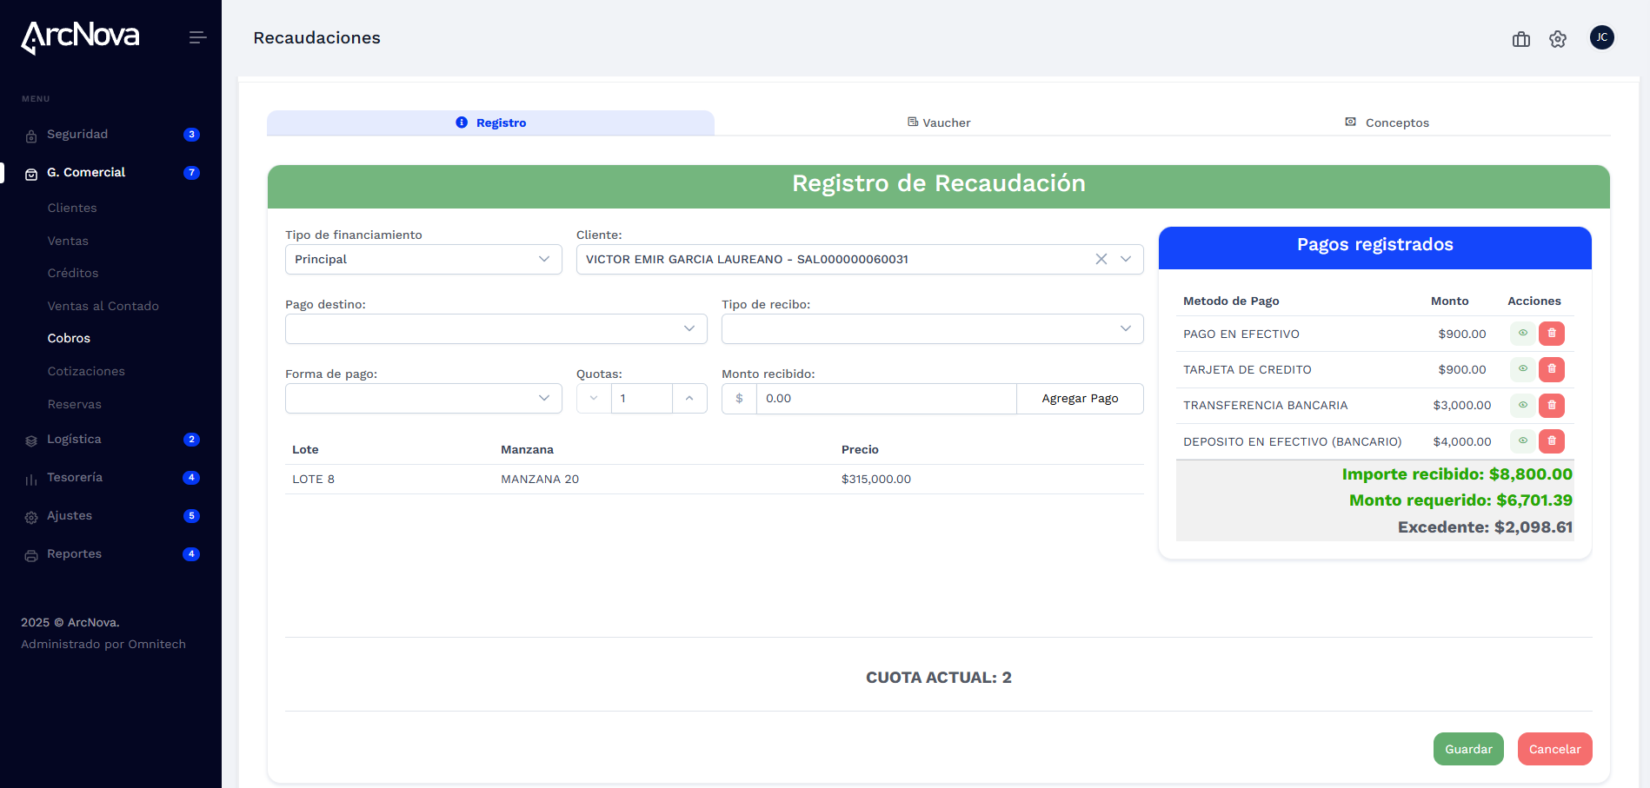Collapse the sidebar with the hamburger icon

coord(197,37)
